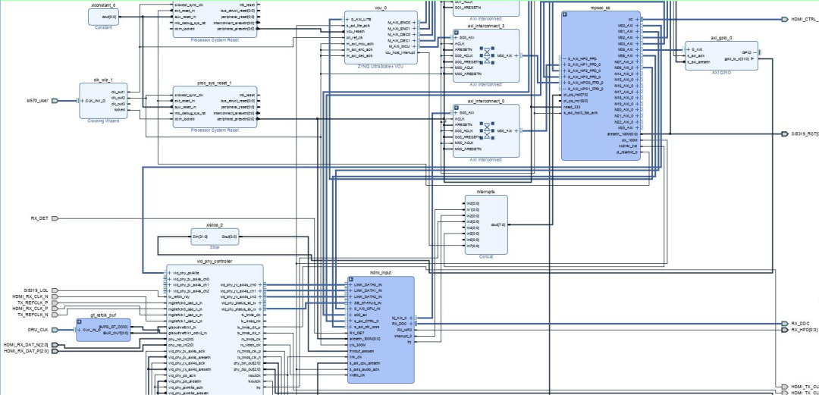Expand the gt_refclk_buf block plus icon
This screenshot has height=395, width=819.
[80, 322]
